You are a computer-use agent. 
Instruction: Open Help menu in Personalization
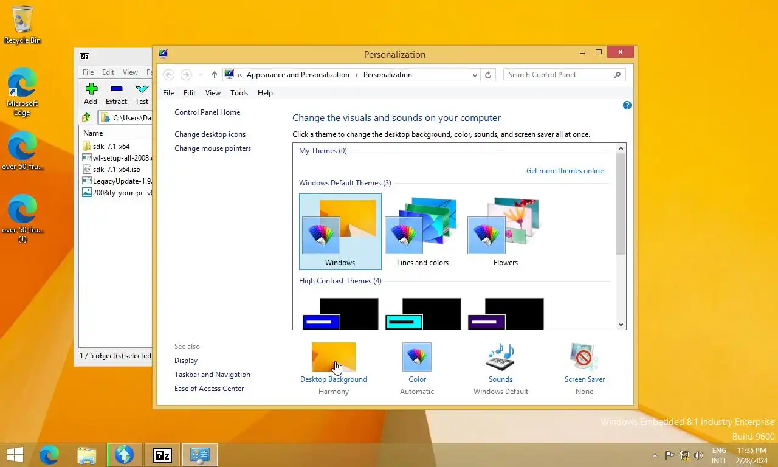coord(265,93)
